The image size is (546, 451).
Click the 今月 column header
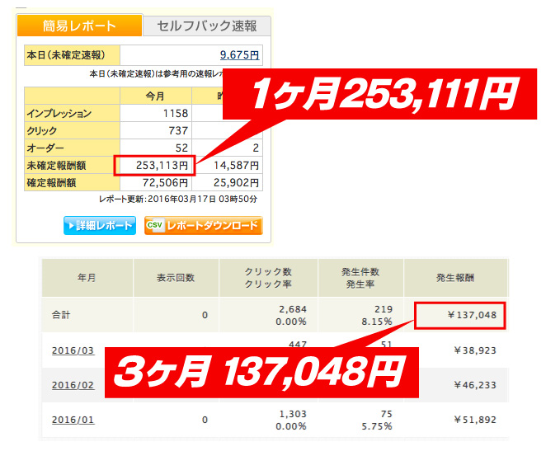click(x=155, y=96)
